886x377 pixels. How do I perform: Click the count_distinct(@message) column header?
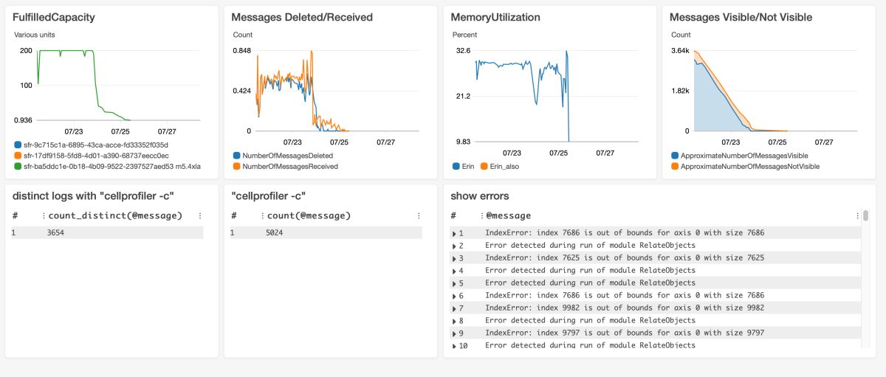point(115,215)
